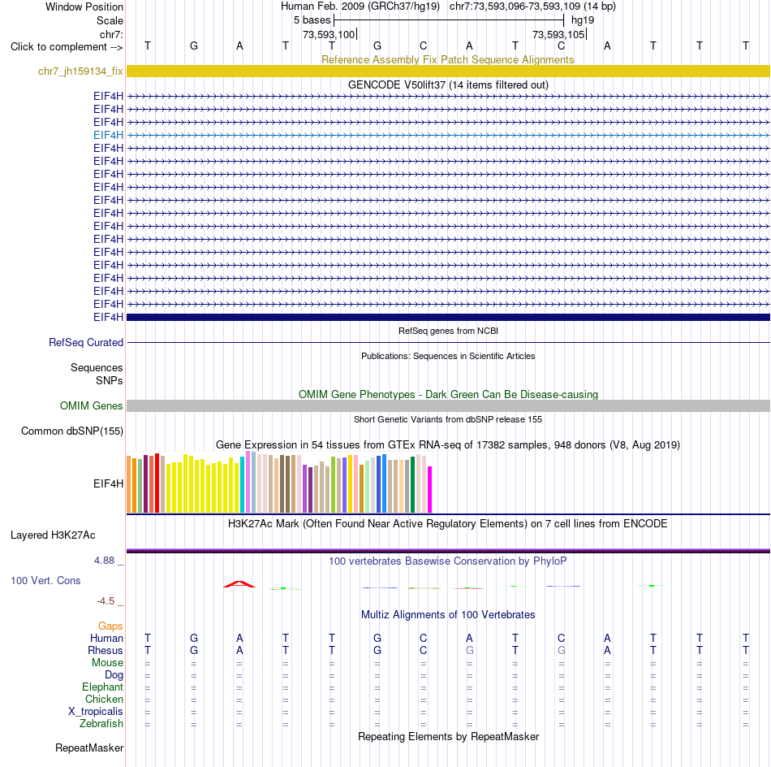Open the Common dbSNP(155) track label
771x767 pixels.
71,431
